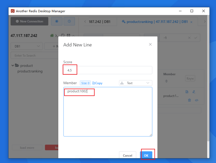Click the Size: 0 badge
The image size is (216, 163).
click(x=85, y=83)
